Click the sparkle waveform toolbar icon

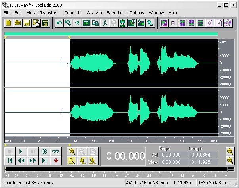(141, 23)
